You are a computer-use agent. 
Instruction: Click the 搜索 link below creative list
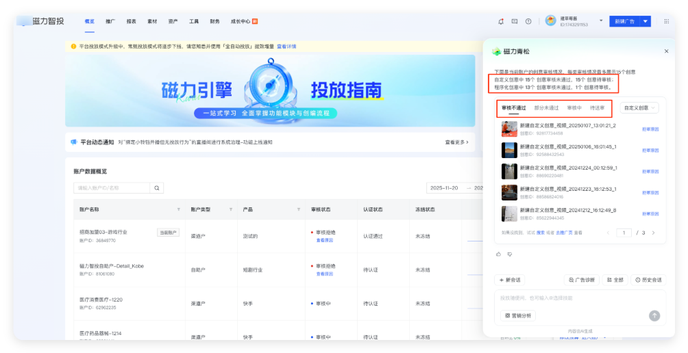tap(540, 233)
